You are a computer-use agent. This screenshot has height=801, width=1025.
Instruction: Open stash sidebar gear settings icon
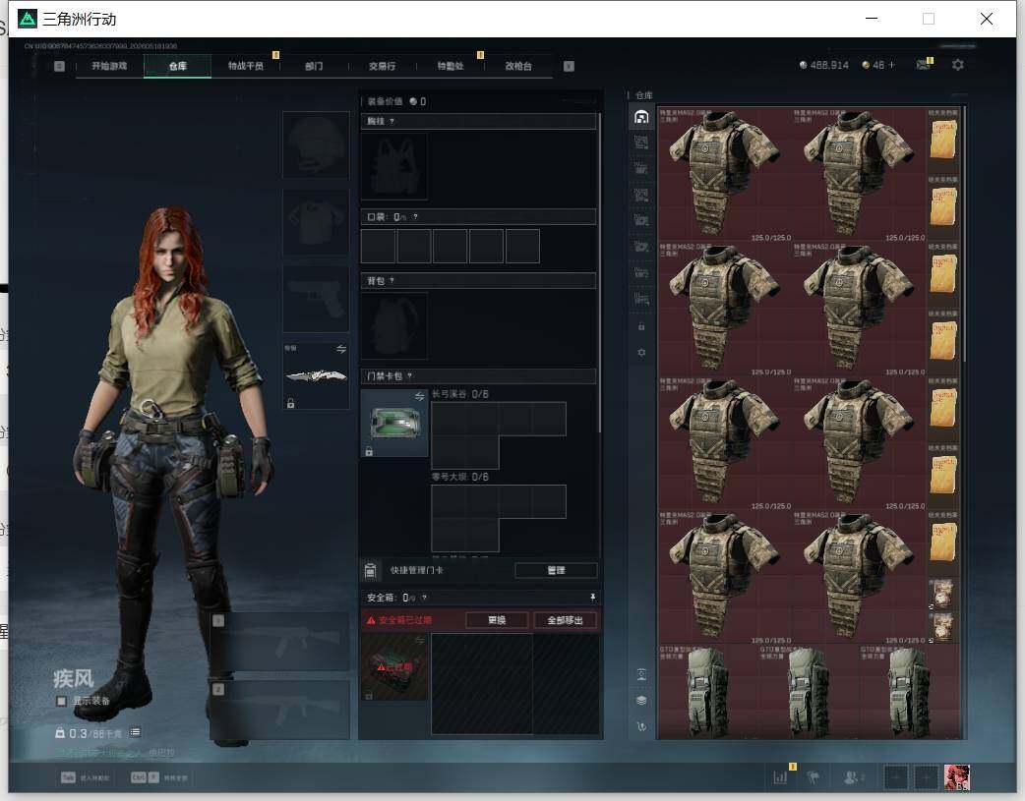pos(641,353)
